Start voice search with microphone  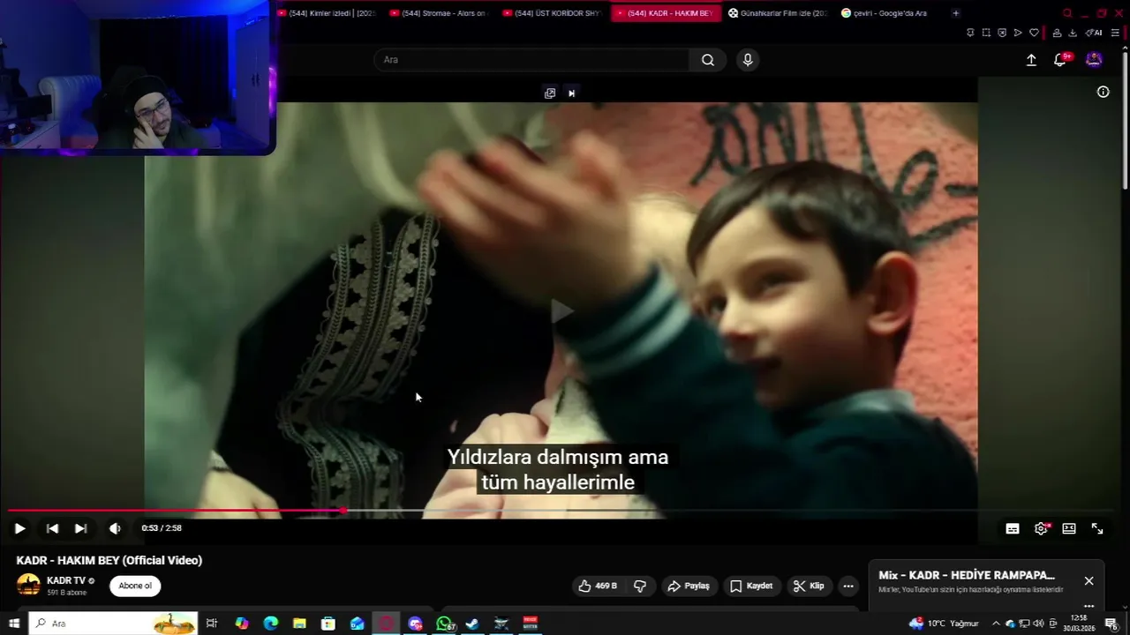(748, 60)
